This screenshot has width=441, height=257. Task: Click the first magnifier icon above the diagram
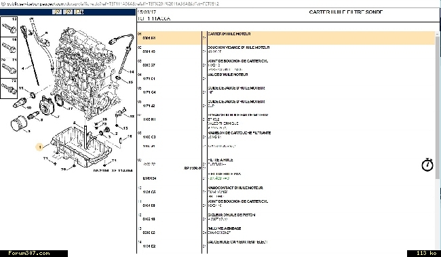click(x=57, y=12)
